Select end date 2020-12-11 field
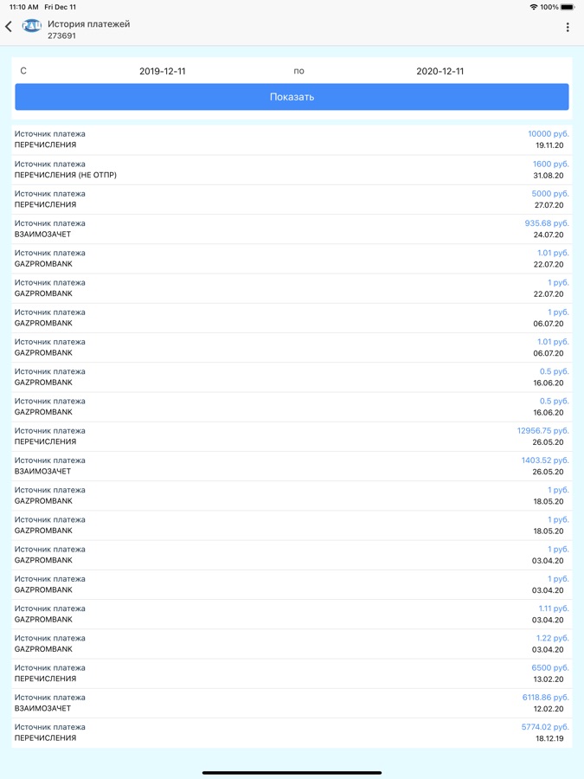 click(x=440, y=71)
